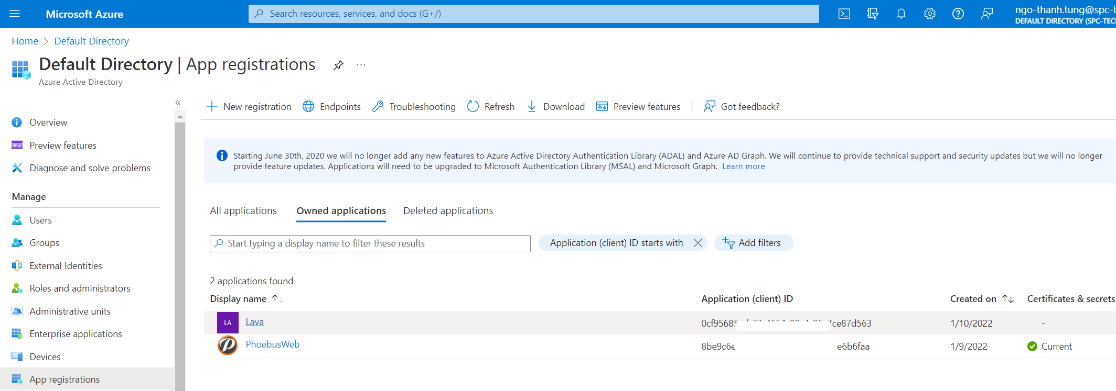Open the portal hamburger menu
The image size is (1116, 391).
[15, 14]
